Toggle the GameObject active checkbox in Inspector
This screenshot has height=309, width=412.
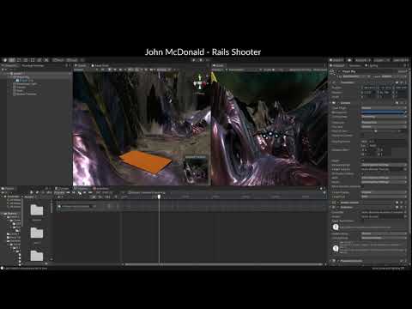(x=339, y=71)
